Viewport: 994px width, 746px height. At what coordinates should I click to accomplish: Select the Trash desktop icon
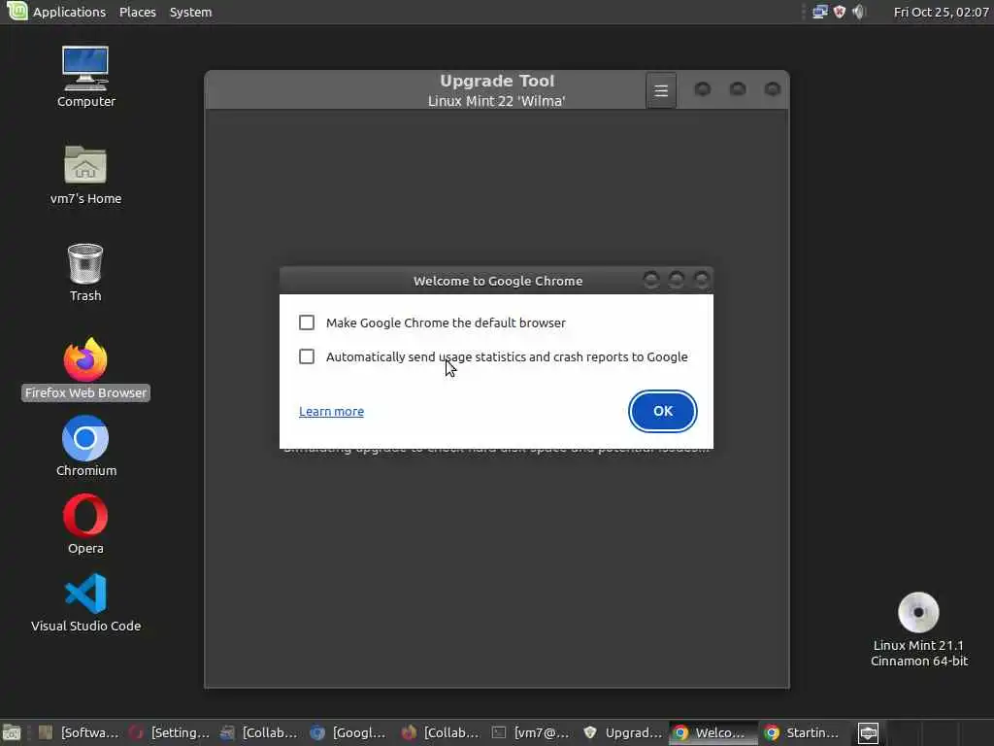[x=85, y=263]
